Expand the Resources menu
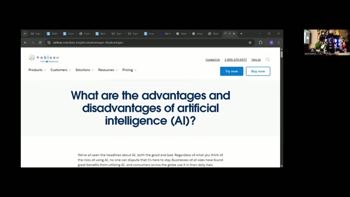 [108, 70]
